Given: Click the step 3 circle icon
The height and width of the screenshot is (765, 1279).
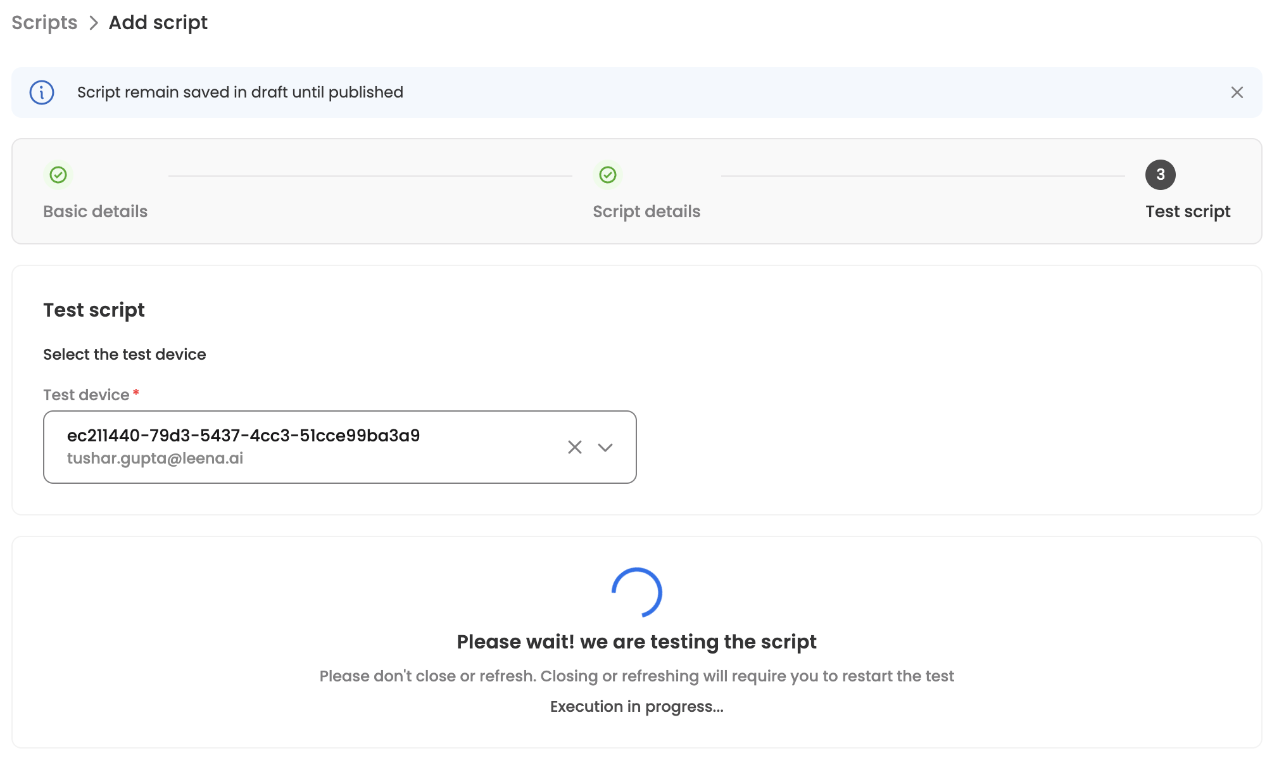Looking at the screenshot, I should [1160, 175].
